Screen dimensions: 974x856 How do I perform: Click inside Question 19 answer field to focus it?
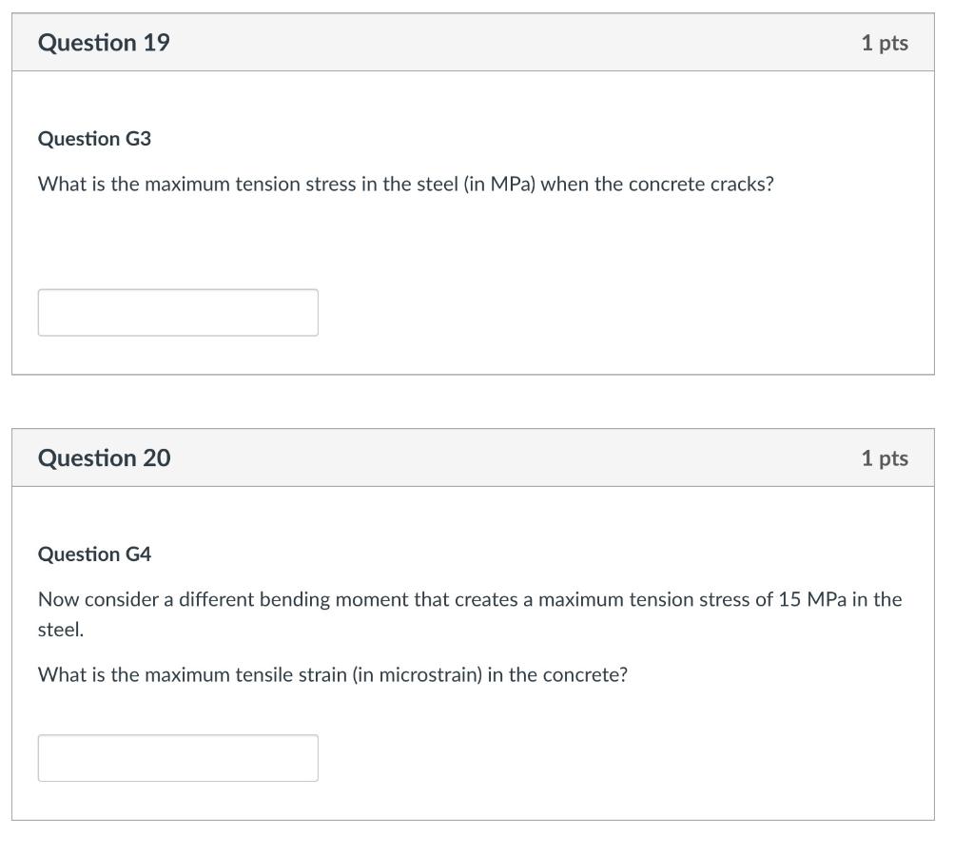pyautogui.click(x=178, y=311)
